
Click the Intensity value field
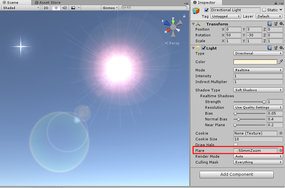pos(258,76)
